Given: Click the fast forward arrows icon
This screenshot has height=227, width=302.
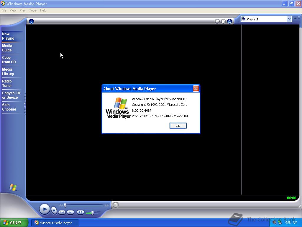Looking at the screenshot, I should pos(106,205).
